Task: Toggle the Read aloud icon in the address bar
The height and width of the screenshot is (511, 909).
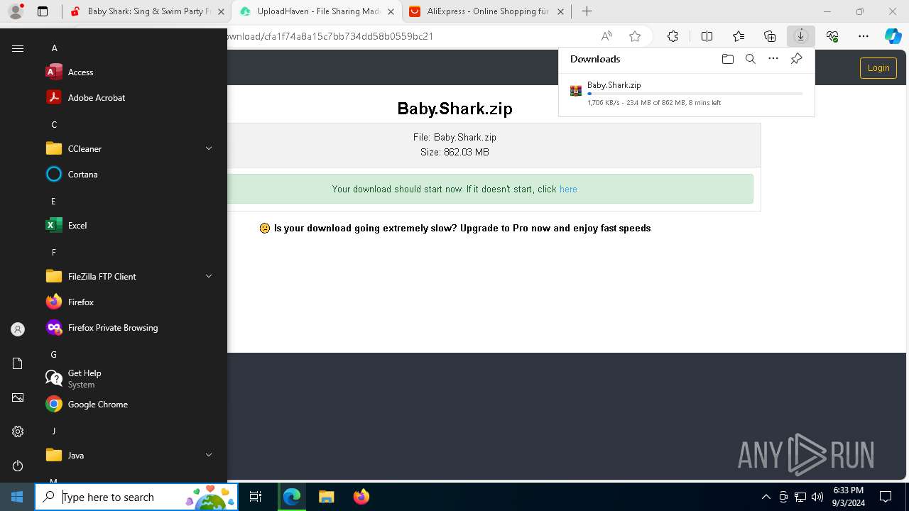Action: click(606, 36)
